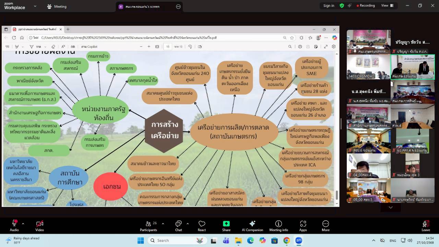Click the More options icon

pos(325,225)
